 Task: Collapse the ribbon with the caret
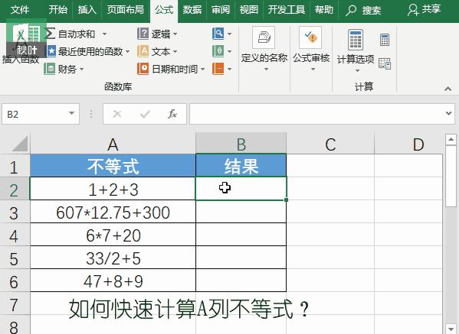tap(448, 89)
